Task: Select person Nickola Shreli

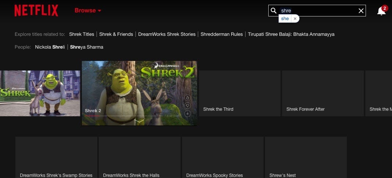Action: (x=50, y=47)
